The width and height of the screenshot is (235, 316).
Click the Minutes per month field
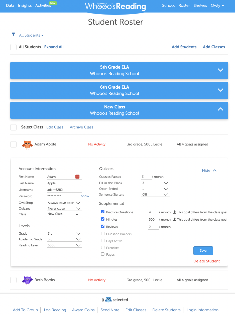[154, 220]
